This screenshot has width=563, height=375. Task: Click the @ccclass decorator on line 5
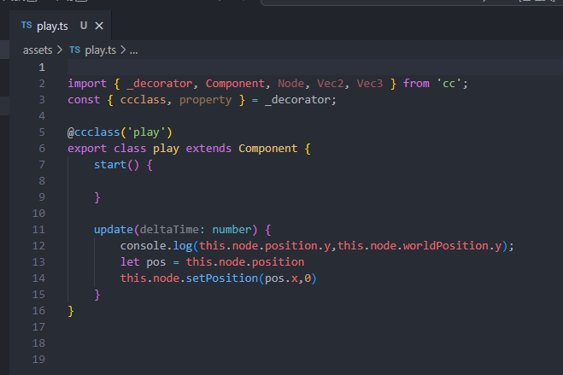pos(94,132)
